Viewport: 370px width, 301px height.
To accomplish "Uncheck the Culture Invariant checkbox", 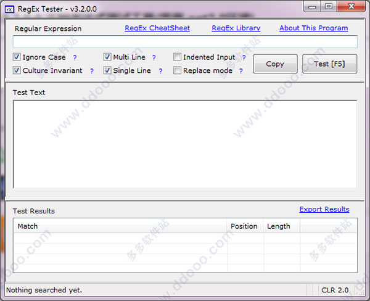I will (x=17, y=70).
